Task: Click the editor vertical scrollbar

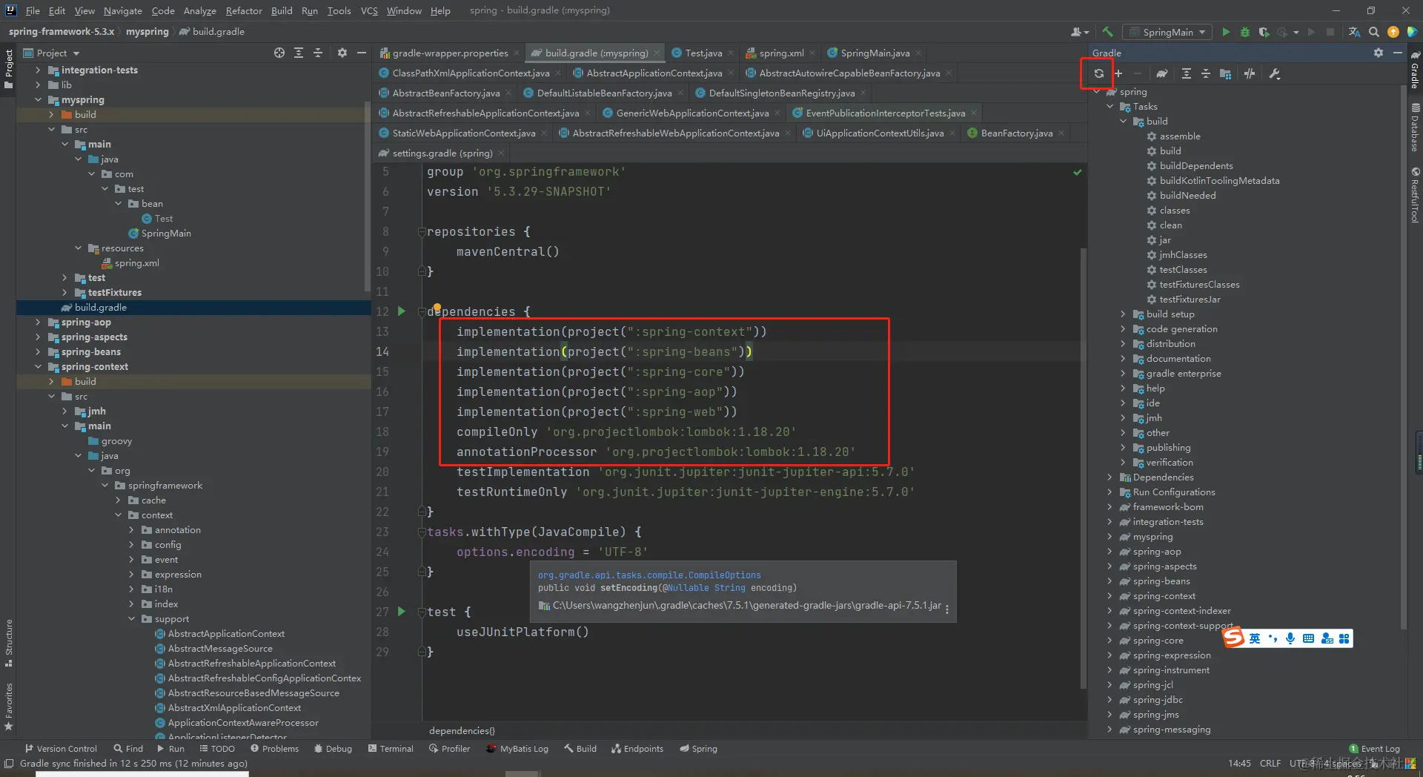Action: click(x=1084, y=467)
